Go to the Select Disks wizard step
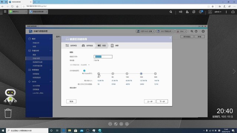This screenshot has height=133, width=237. click(x=87, y=45)
